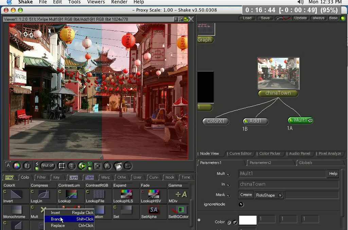Viewport: 348px width, 230px height.
Task: Choose Replace from the popup menu
Action: tap(69, 226)
